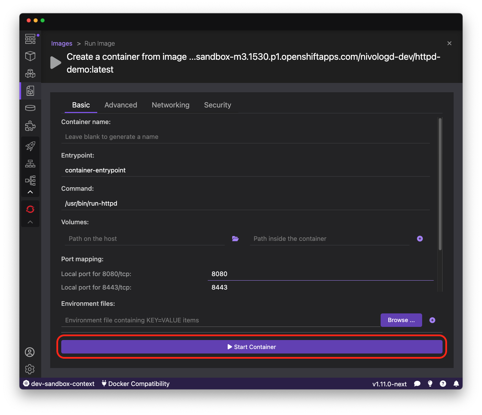Click the v1.11.0-next version label
The image size is (482, 415).
click(x=390, y=384)
